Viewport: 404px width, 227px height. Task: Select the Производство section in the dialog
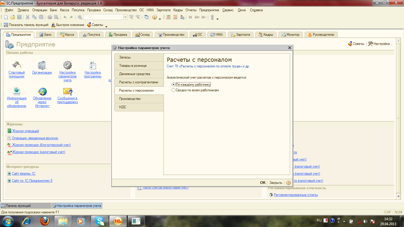tap(139, 99)
